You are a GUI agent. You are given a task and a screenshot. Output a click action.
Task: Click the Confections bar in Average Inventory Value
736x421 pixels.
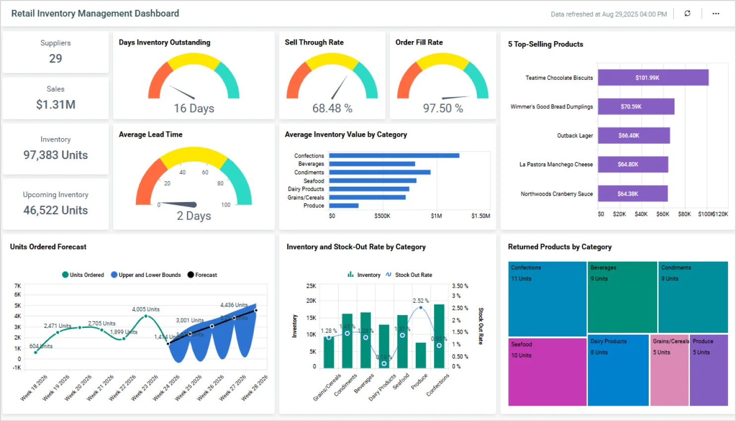click(x=394, y=155)
